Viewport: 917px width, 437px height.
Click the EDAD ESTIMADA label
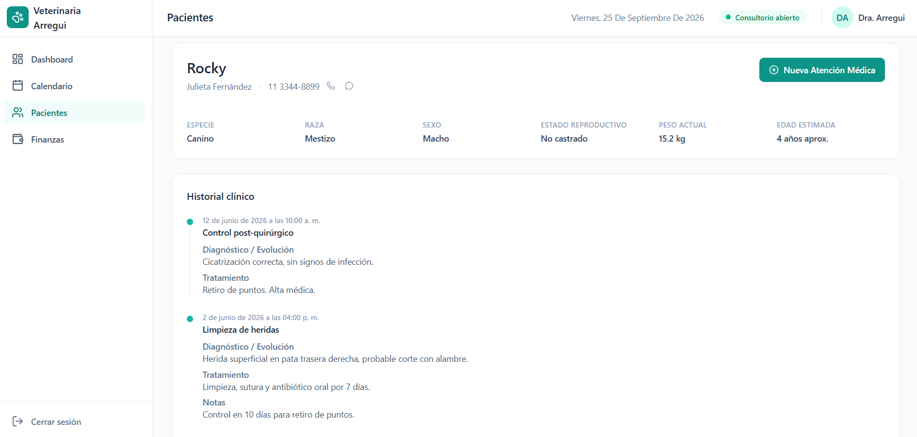point(806,125)
